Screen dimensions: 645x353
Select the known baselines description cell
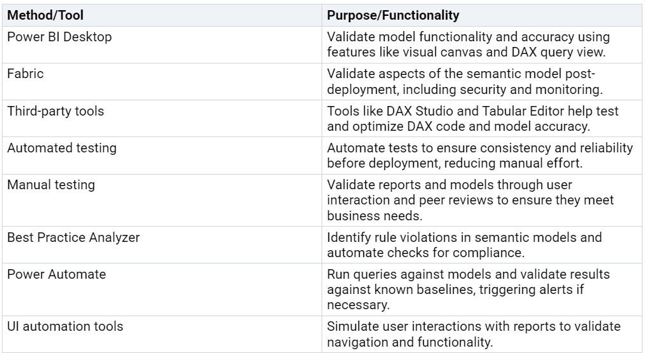coord(482,290)
